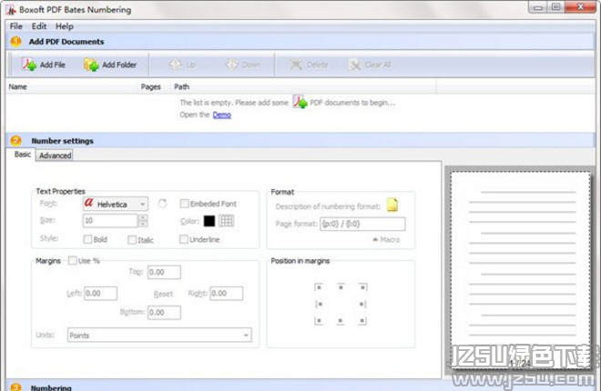Open the File menu
Screen dimensions: 601x391
point(16,26)
